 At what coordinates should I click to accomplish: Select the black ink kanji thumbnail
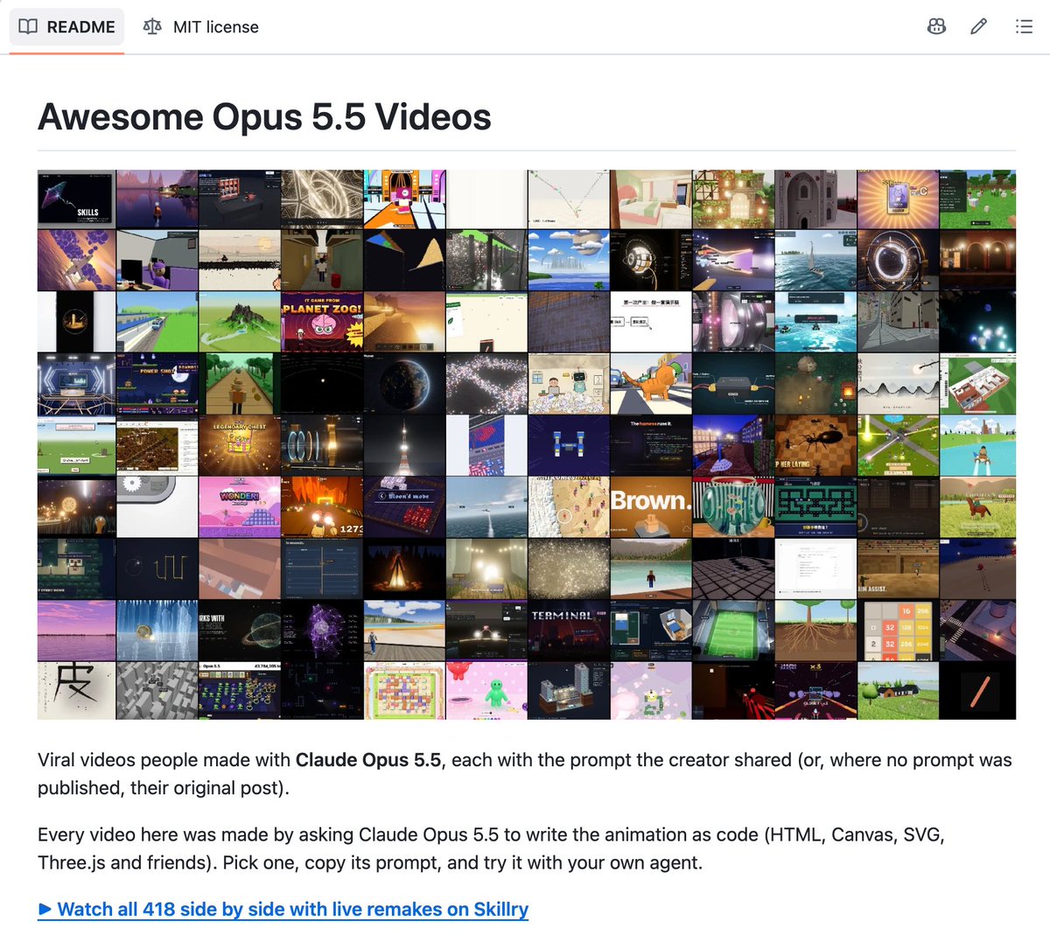[76, 691]
